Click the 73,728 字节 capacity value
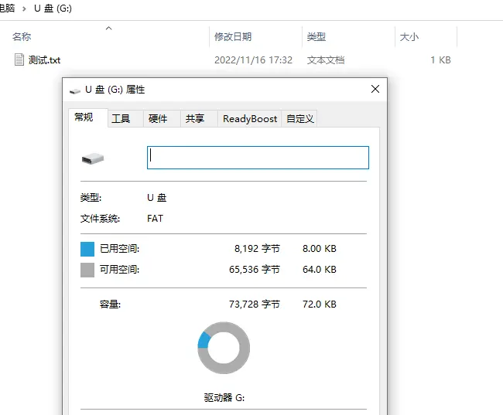 (255, 304)
